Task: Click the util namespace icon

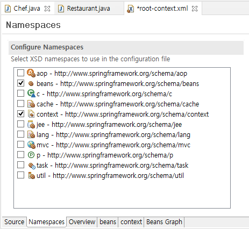Action: point(31,175)
